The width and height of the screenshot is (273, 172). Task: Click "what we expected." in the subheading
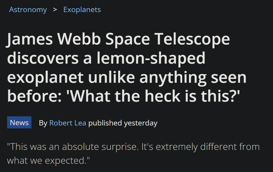point(48,161)
